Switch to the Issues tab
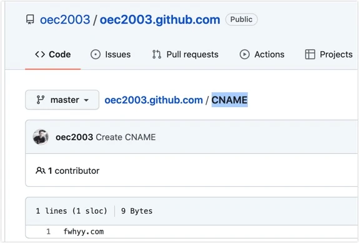 point(111,55)
